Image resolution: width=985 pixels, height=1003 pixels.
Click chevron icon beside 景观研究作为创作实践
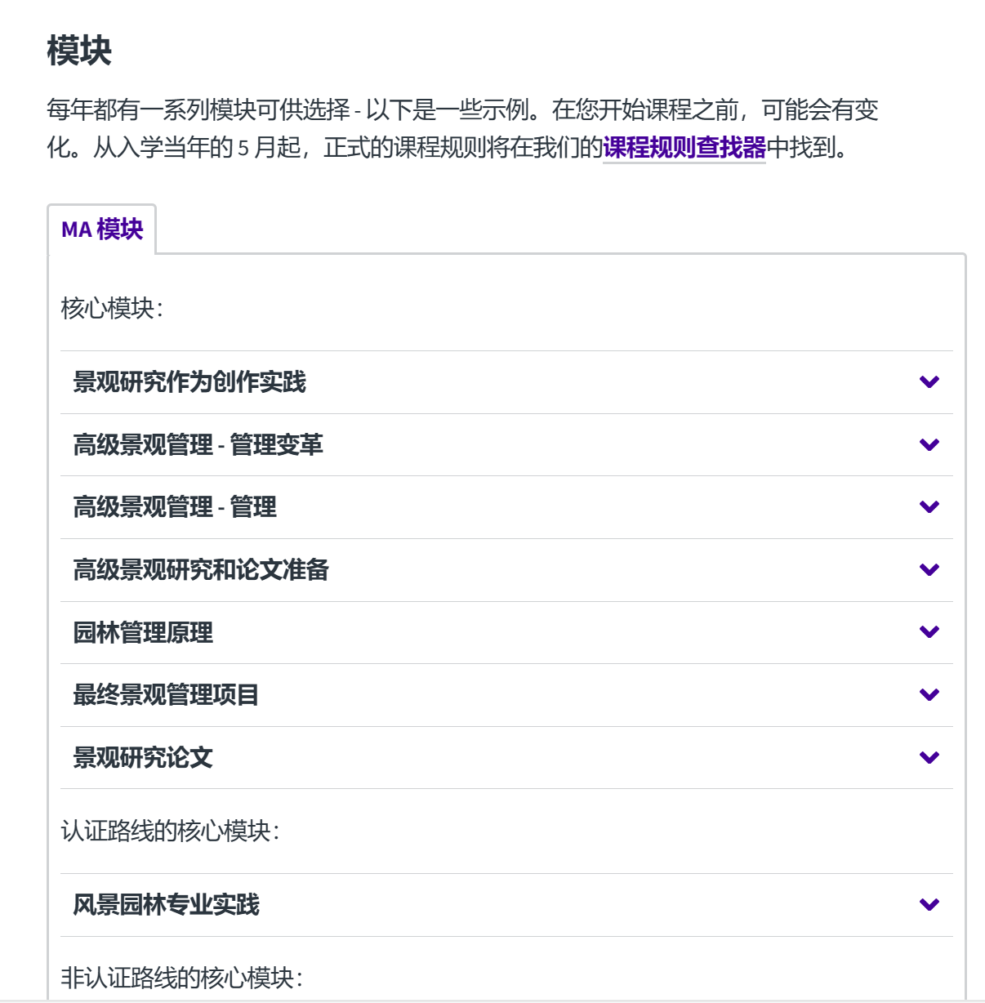coord(929,382)
